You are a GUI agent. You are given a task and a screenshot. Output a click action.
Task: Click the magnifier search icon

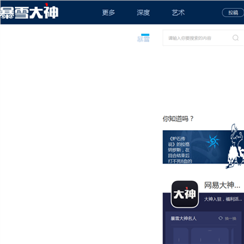(236, 38)
